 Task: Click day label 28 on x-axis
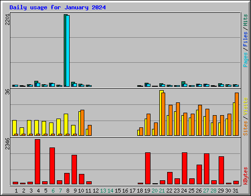pyautogui.click(x=213, y=191)
